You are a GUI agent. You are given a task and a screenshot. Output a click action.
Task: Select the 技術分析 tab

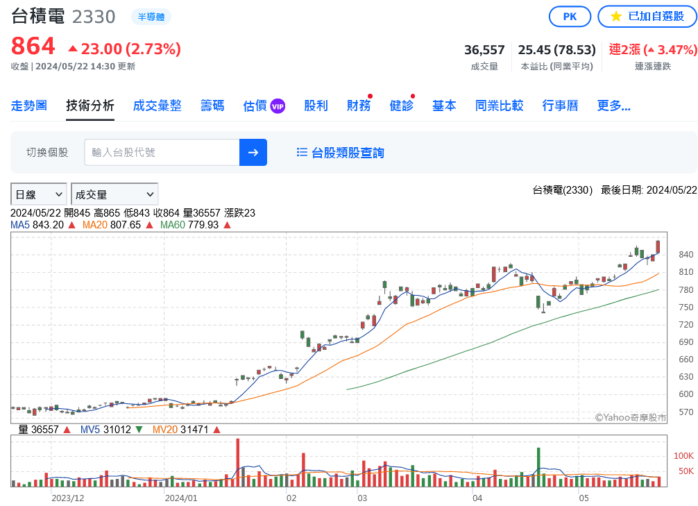pos(90,106)
